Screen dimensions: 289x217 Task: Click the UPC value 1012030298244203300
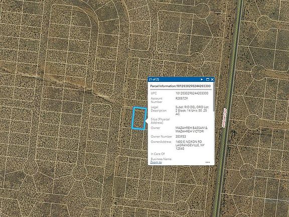pos(192,93)
